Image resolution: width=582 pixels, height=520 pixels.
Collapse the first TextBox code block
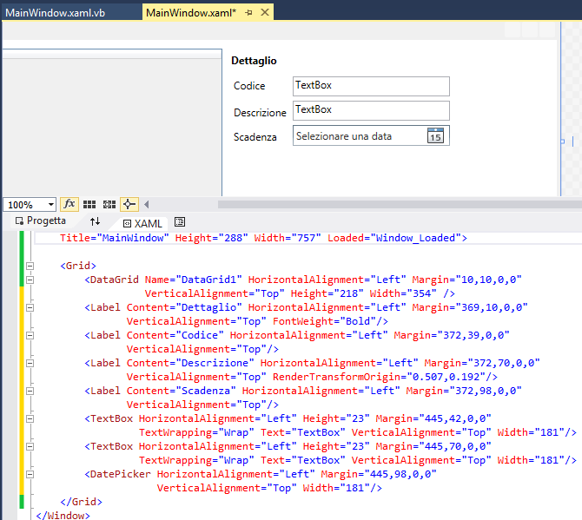[x=30, y=418]
